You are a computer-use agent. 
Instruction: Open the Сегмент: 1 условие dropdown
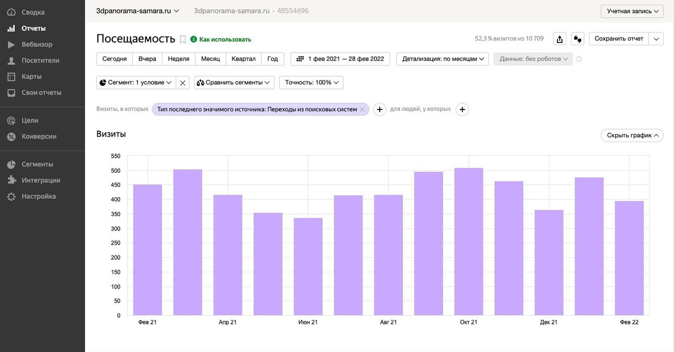tap(136, 83)
